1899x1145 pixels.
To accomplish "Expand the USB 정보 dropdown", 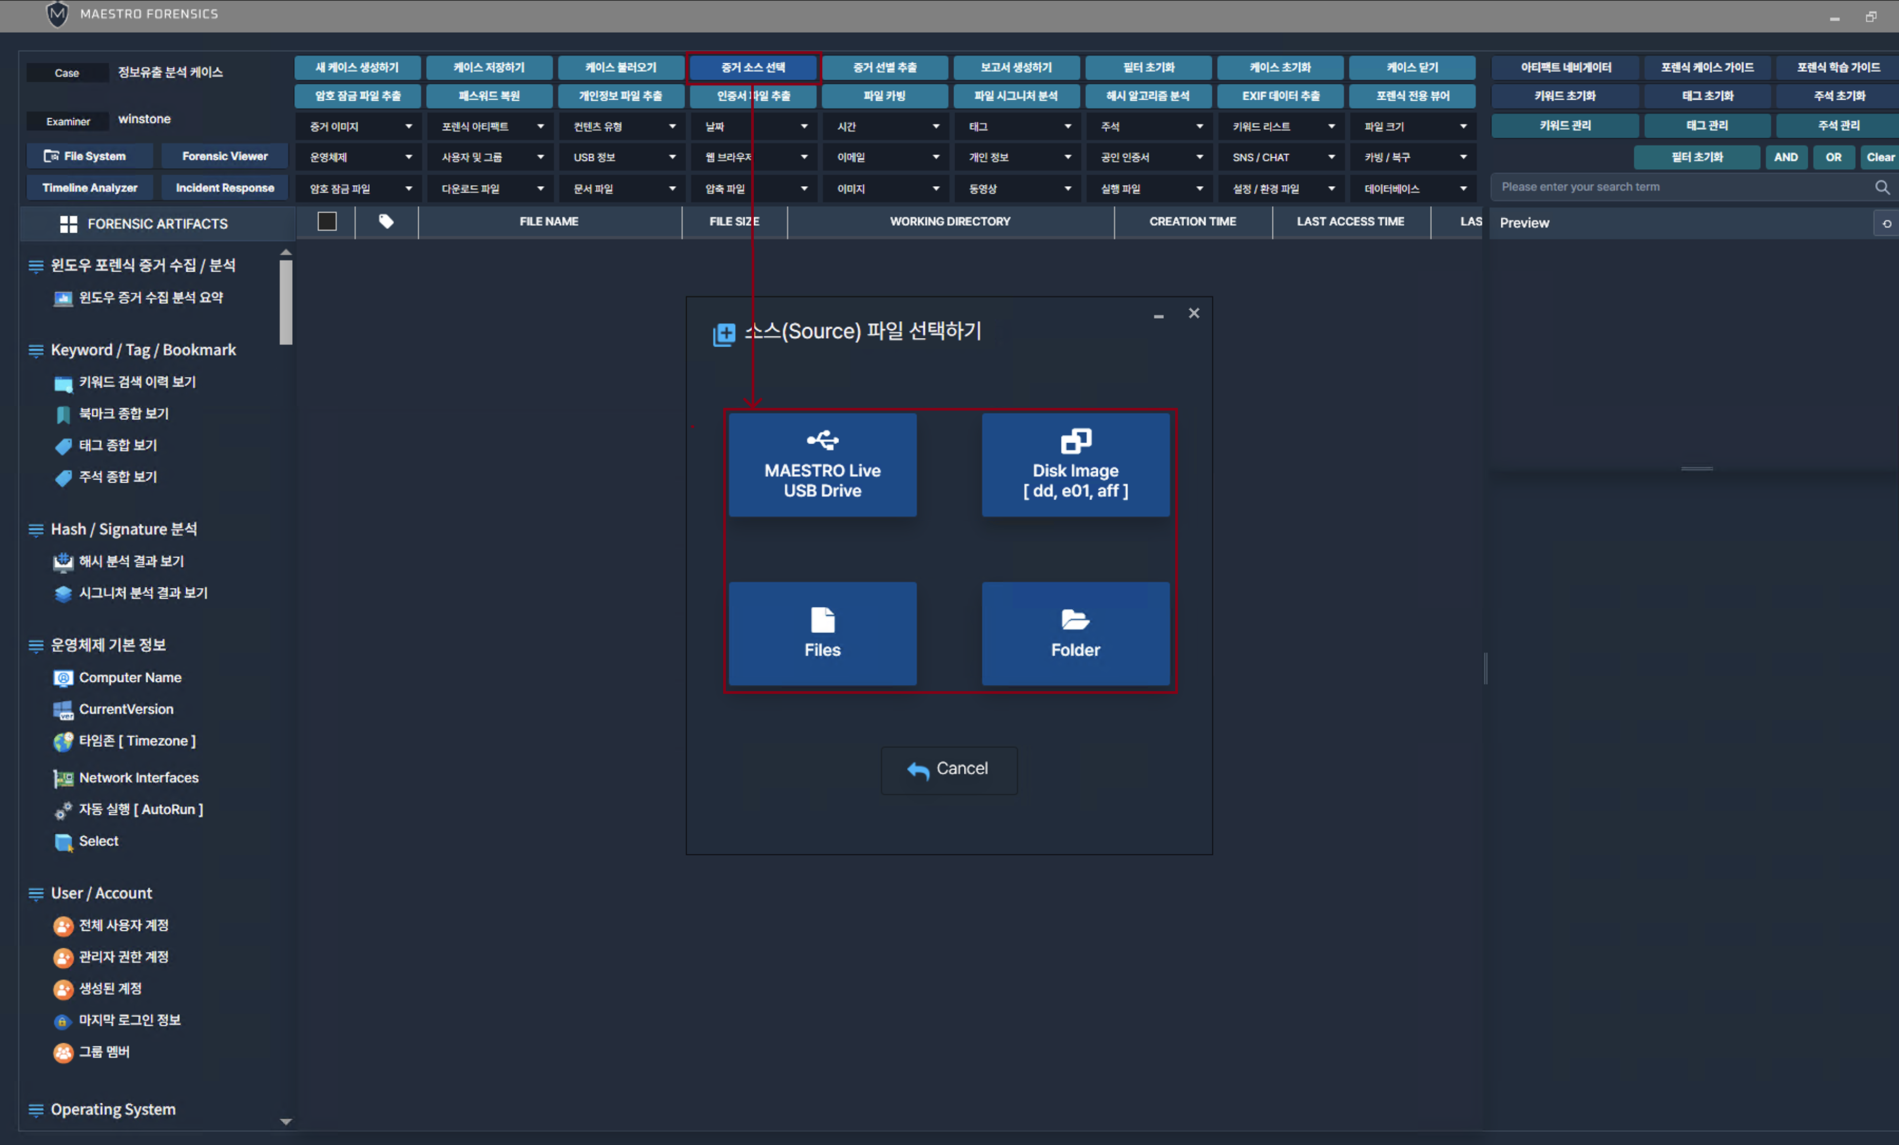I will [624, 157].
